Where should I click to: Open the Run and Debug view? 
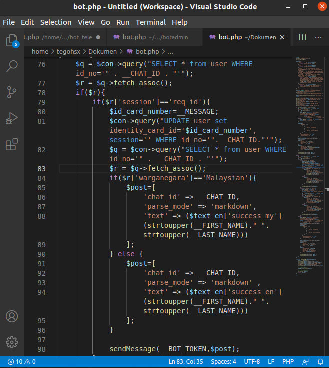point(12,118)
